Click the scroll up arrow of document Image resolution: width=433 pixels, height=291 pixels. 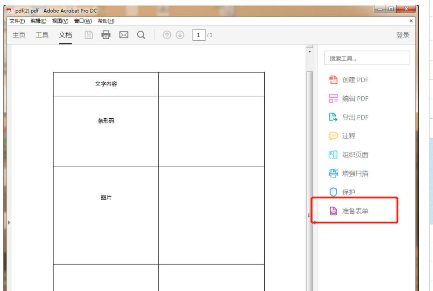(310, 52)
